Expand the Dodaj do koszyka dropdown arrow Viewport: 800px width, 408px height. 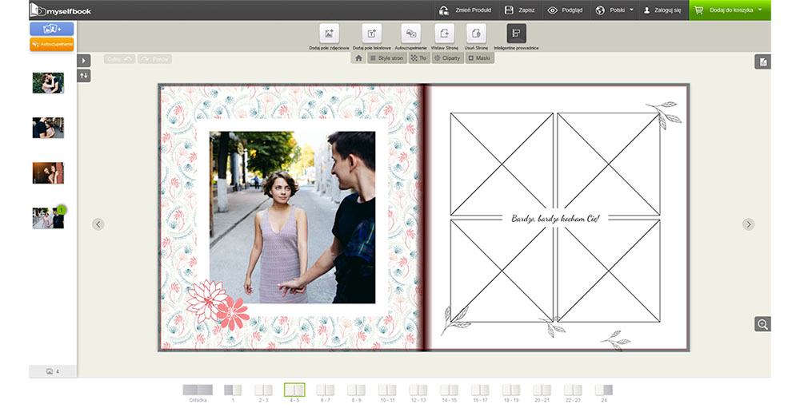tap(759, 10)
